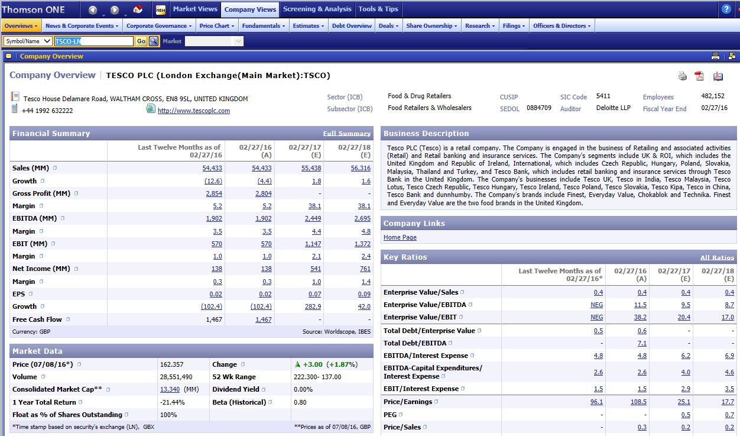
Task: Click the PDF book report icon
Action: click(x=718, y=76)
